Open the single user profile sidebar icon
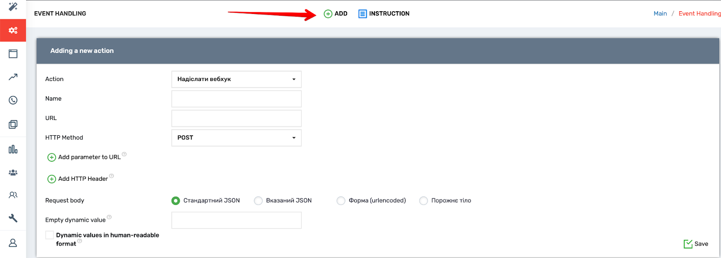 tap(13, 243)
